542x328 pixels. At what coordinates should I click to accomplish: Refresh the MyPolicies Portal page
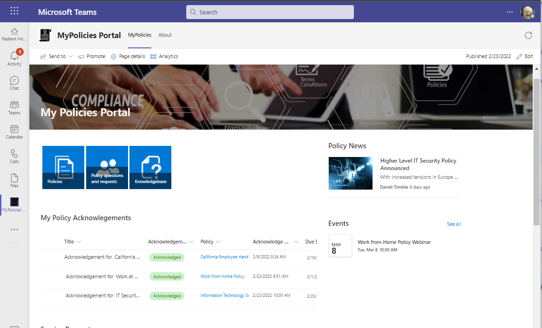pos(528,35)
